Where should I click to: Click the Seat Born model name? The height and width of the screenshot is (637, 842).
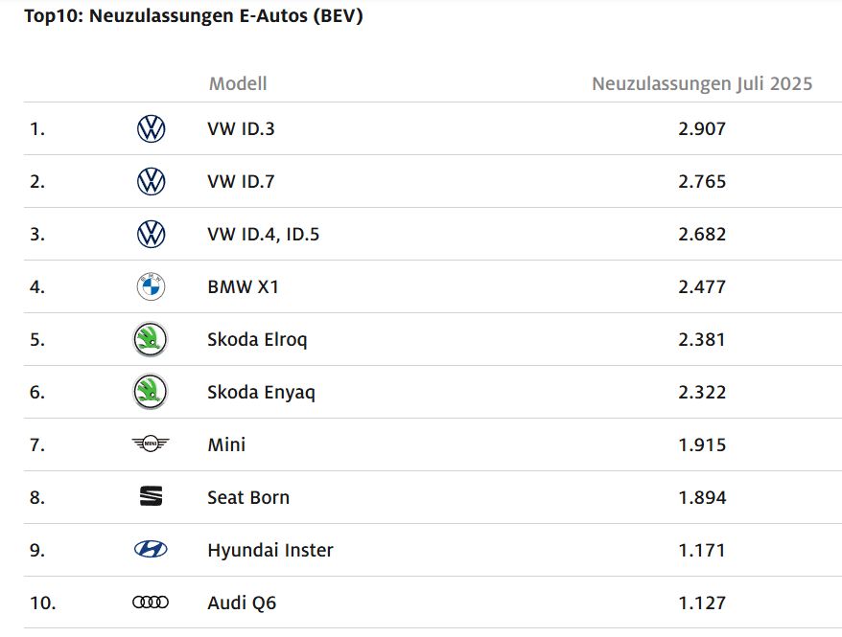point(248,497)
